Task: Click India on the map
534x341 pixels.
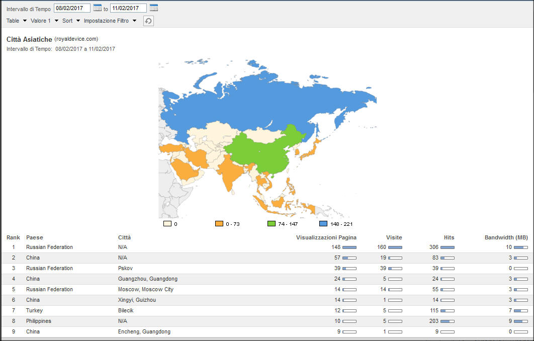Action: point(230,172)
